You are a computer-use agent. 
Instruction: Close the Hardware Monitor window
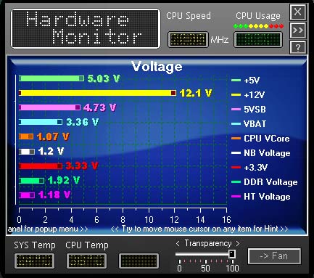[298, 12]
